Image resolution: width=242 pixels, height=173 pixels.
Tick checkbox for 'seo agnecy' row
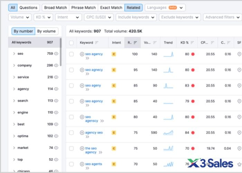pyautogui.click(x=71, y=70)
